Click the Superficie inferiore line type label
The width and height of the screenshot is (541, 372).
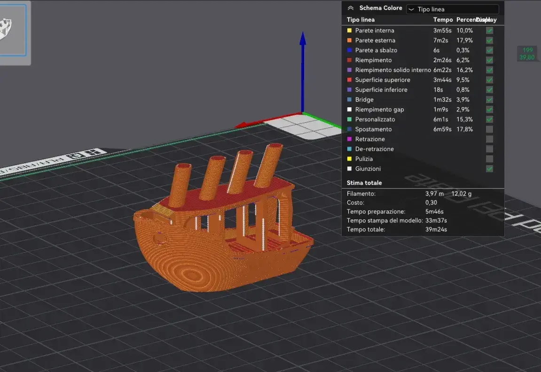(x=382, y=89)
